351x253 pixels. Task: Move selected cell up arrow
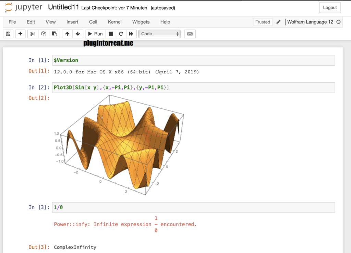coord(67,34)
